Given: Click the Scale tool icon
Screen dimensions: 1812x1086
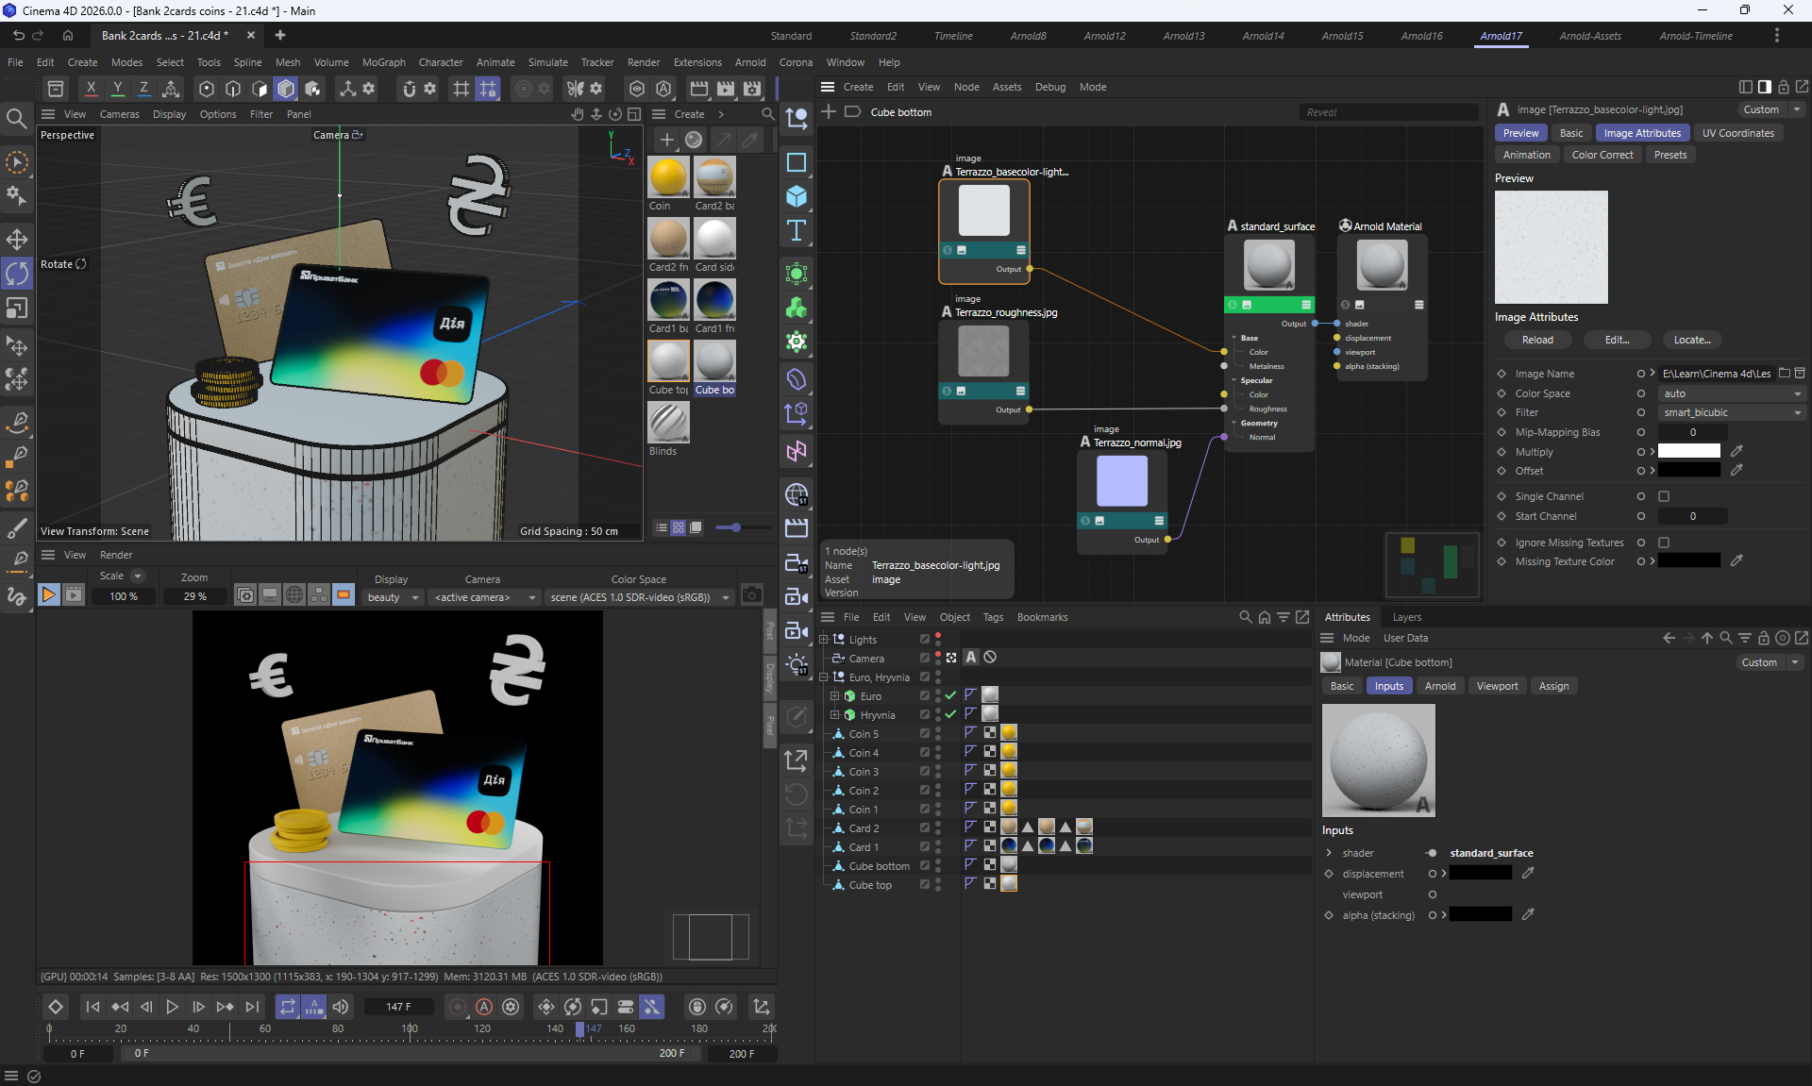Looking at the screenshot, I should [x=17, y=309].
